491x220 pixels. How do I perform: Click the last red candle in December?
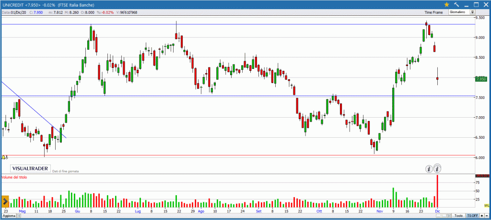(x=437, y=78)
